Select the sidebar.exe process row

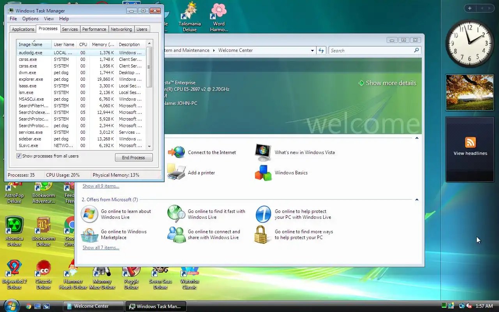click(81, 139)
